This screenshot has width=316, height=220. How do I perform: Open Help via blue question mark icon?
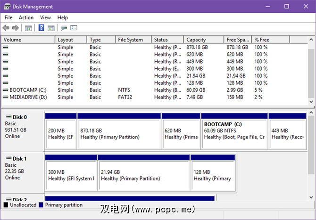[41, 28]
